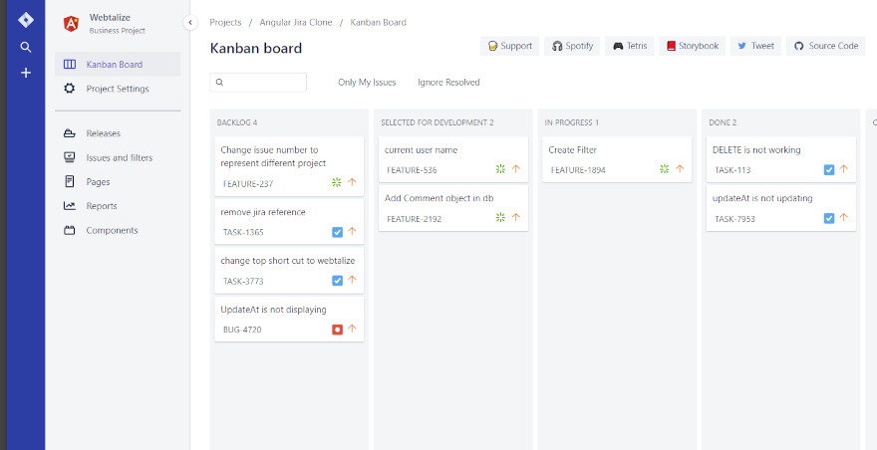
Task: Click Angular Jira Clone breadcrumb
Action: tap(296, 22)
